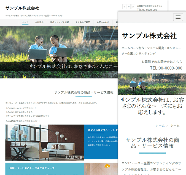Click the ホーム breadcrumb link in mobile view
186x175 pixels.
[x=160, y=125]
